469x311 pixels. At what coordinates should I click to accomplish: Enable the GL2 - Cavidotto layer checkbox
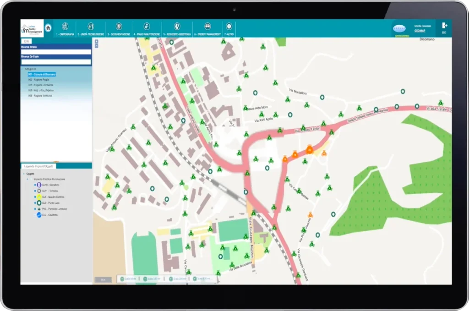pyautogui.click(x=35, y=214)
